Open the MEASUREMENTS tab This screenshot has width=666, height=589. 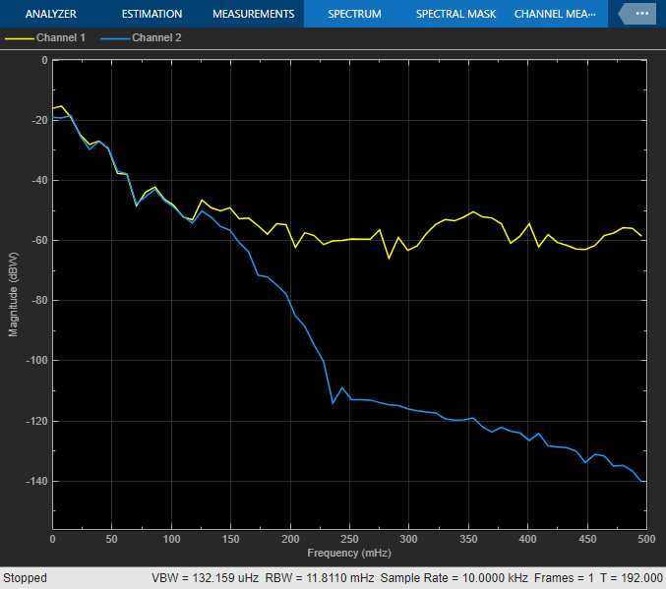pos(253,14)
